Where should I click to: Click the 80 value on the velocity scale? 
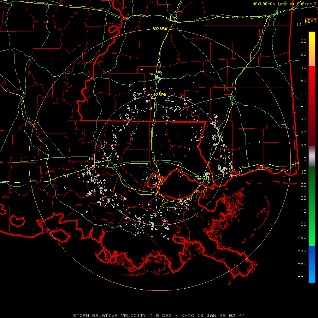click(304, 54)
